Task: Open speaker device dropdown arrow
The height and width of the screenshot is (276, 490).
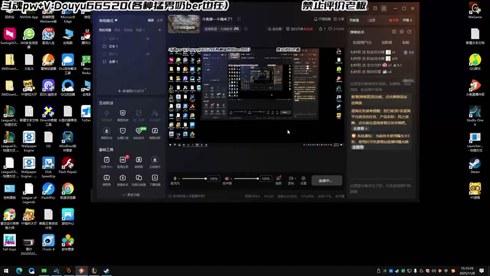Action: point(231,178)
